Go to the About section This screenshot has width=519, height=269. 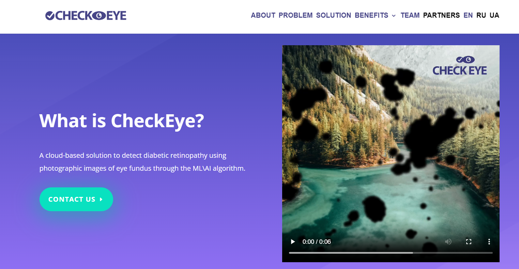(263, 15)
